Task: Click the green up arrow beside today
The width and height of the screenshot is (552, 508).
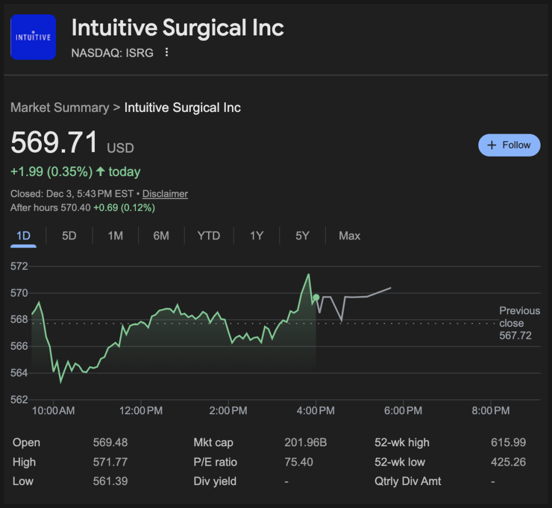Action: tap(101, 171)
